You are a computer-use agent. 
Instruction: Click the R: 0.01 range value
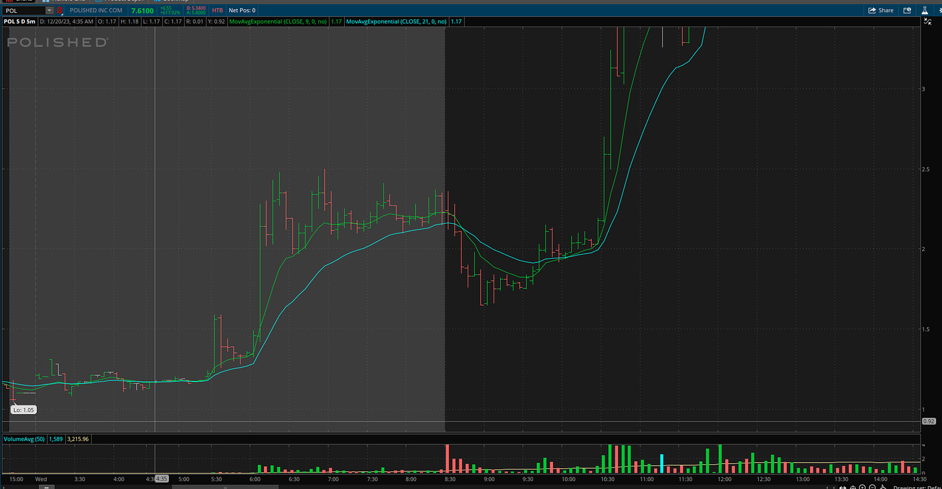(x=195, y=21)
